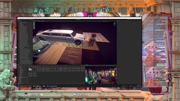Open the green app icon in taskbar
Image resolution: width=180 pixels, height=101 pixels.
(x=38, y=86)
